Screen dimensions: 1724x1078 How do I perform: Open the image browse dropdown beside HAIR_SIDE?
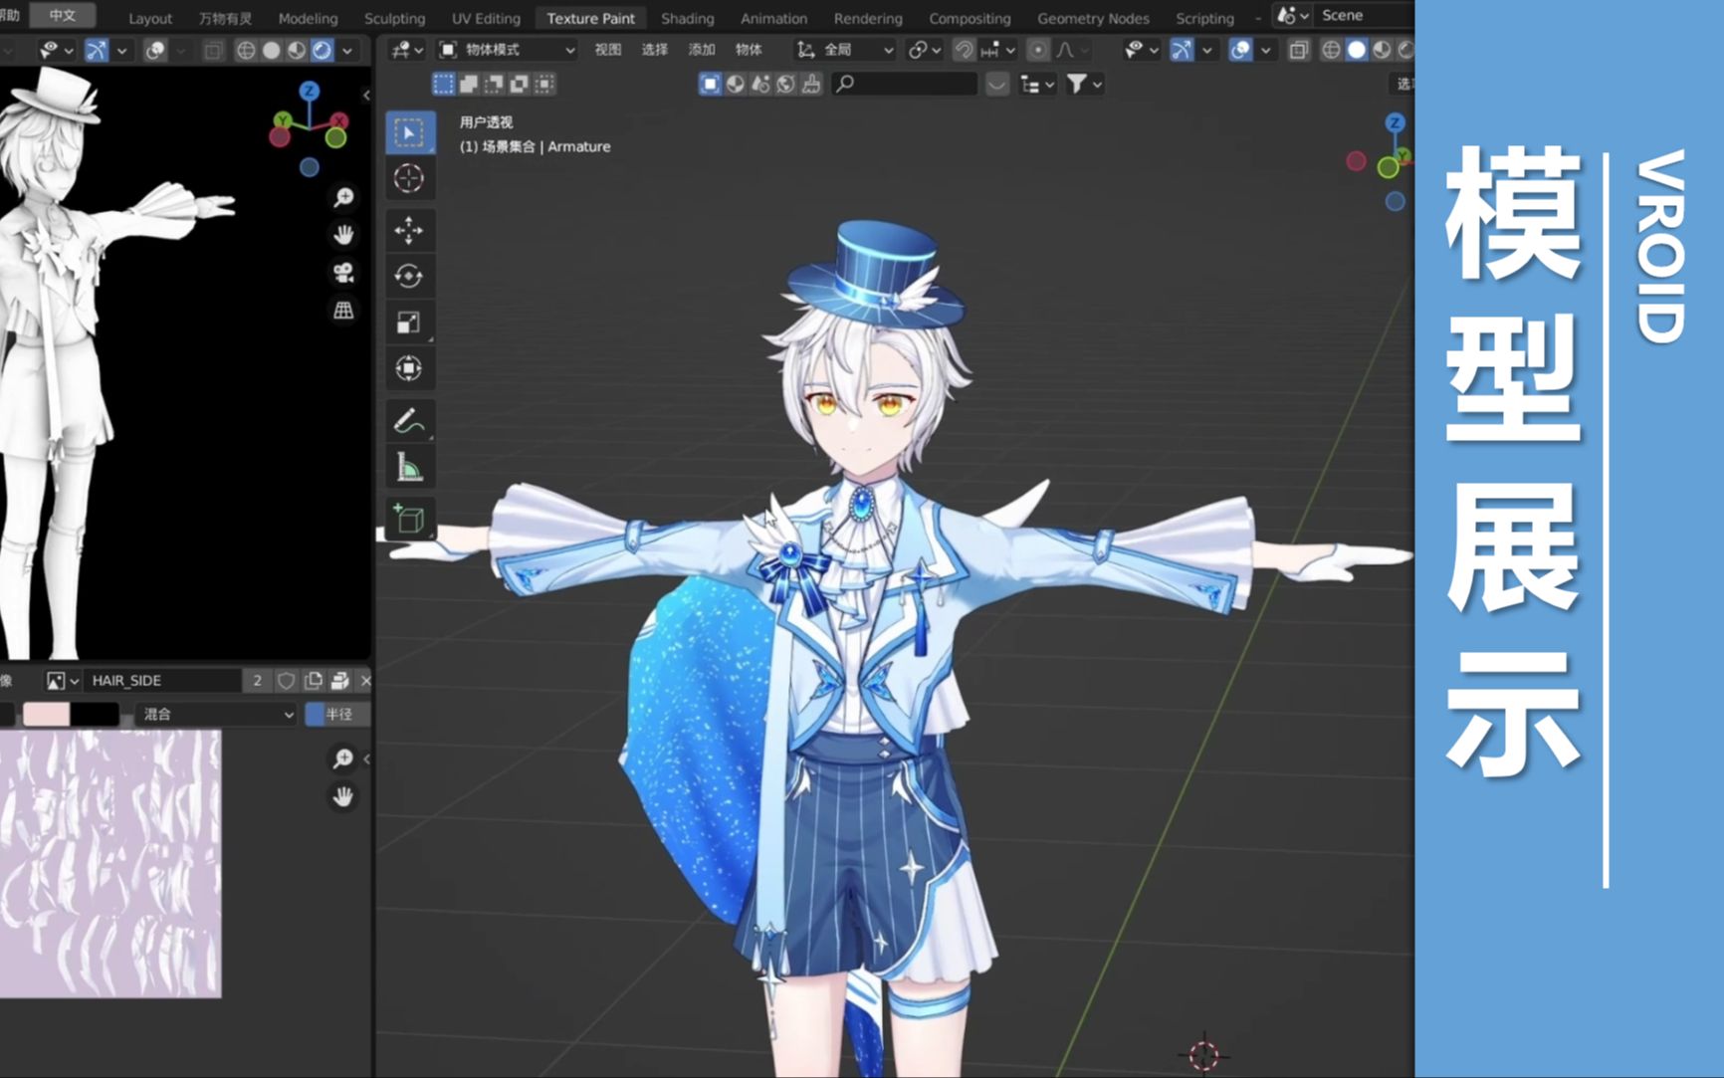[x=62, y=681]
